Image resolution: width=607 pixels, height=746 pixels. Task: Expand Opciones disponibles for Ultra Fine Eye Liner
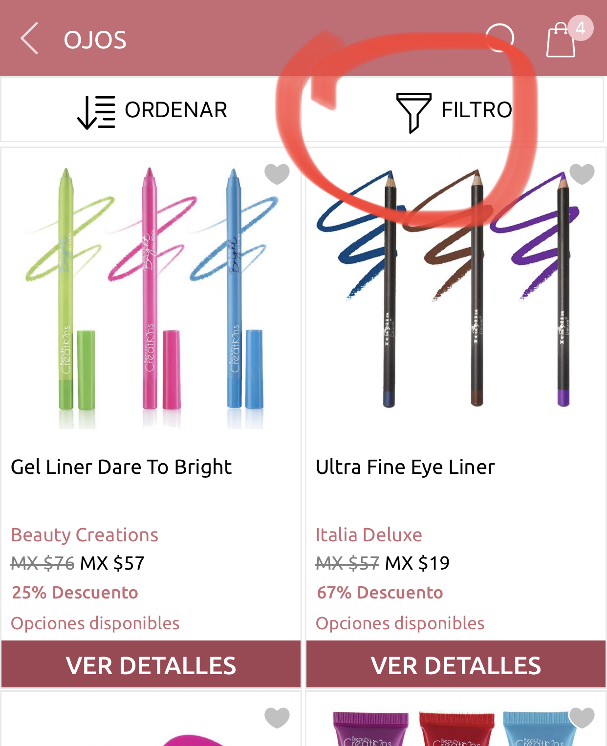(400, 623)
